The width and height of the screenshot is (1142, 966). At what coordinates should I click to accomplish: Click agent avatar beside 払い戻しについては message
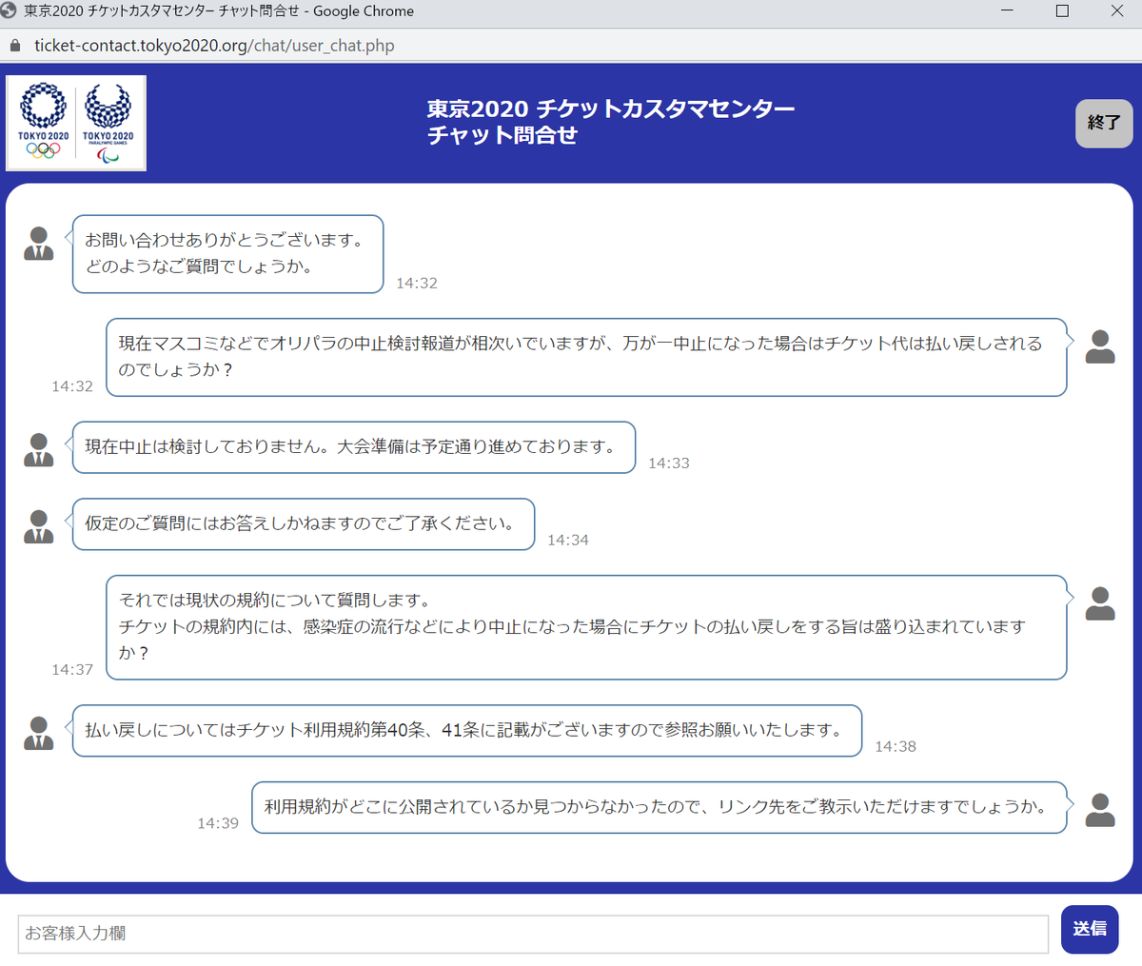tap(38, 733)
